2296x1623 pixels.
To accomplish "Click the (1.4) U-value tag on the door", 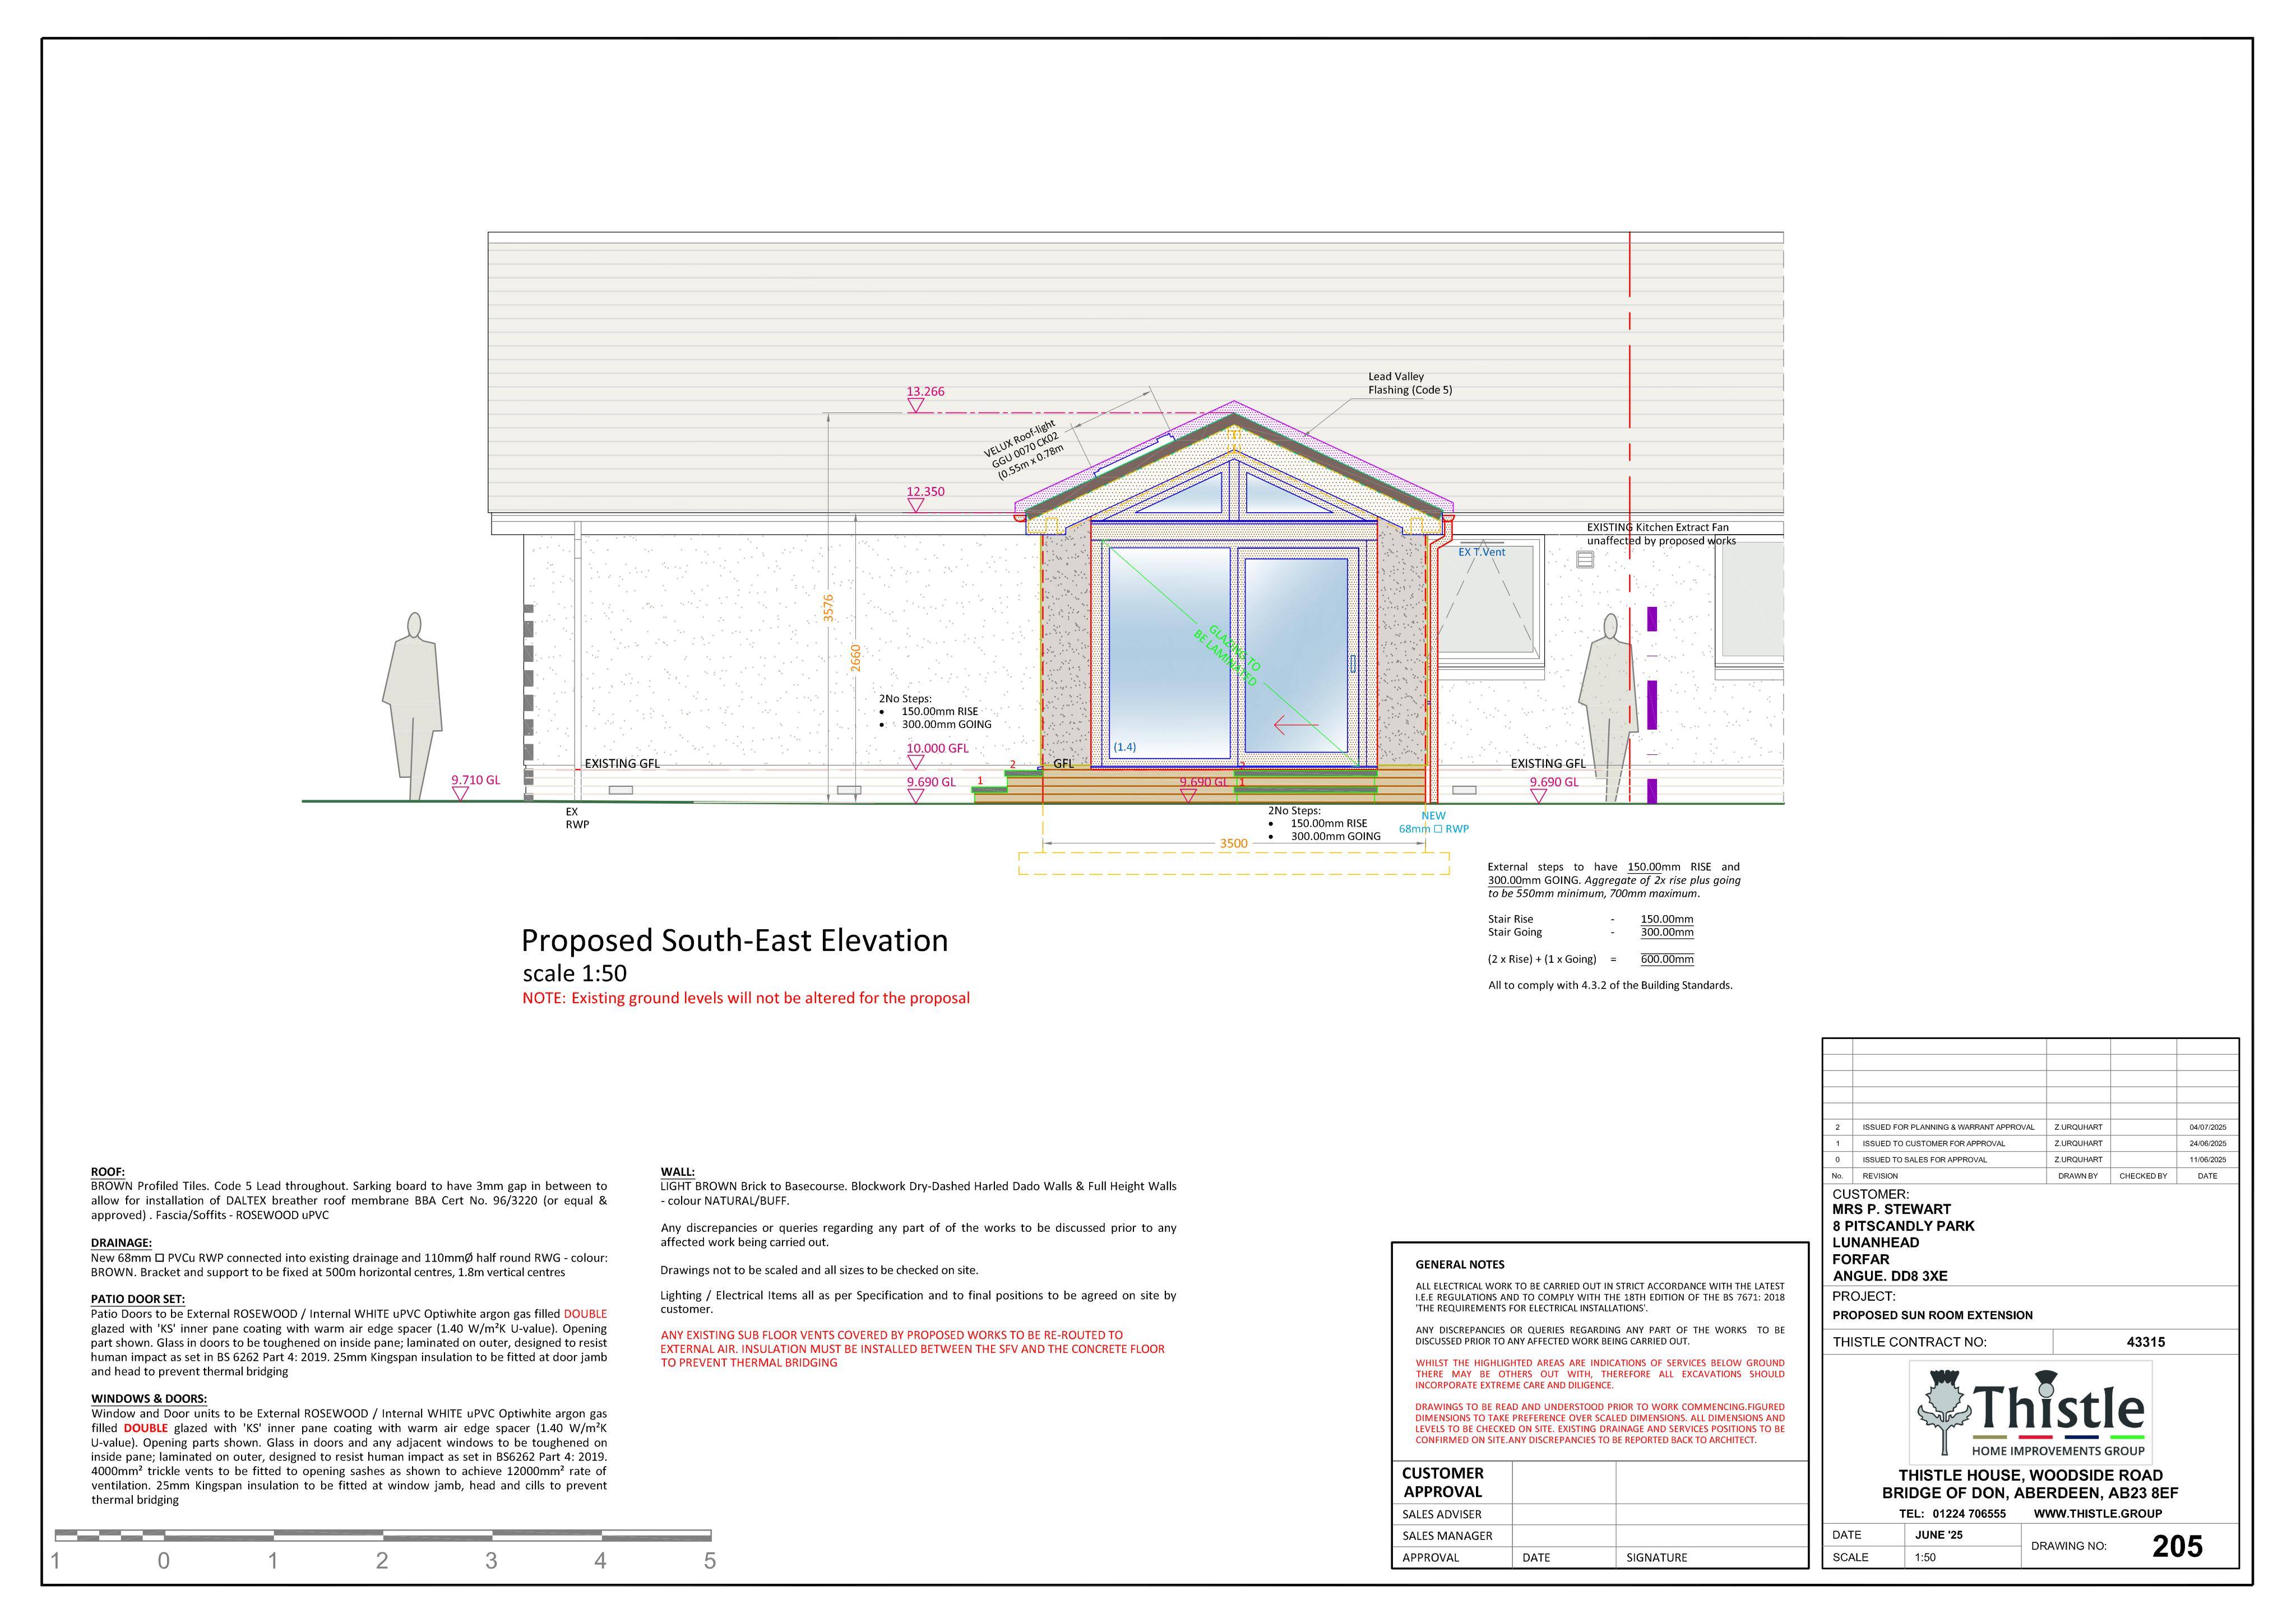I will point(1125,747).
